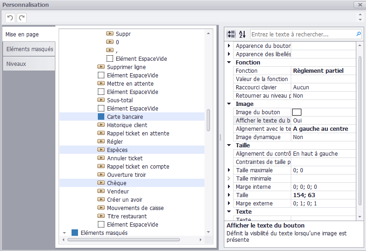Select the last Elément EspaceVide item

(x=132, y=224)
